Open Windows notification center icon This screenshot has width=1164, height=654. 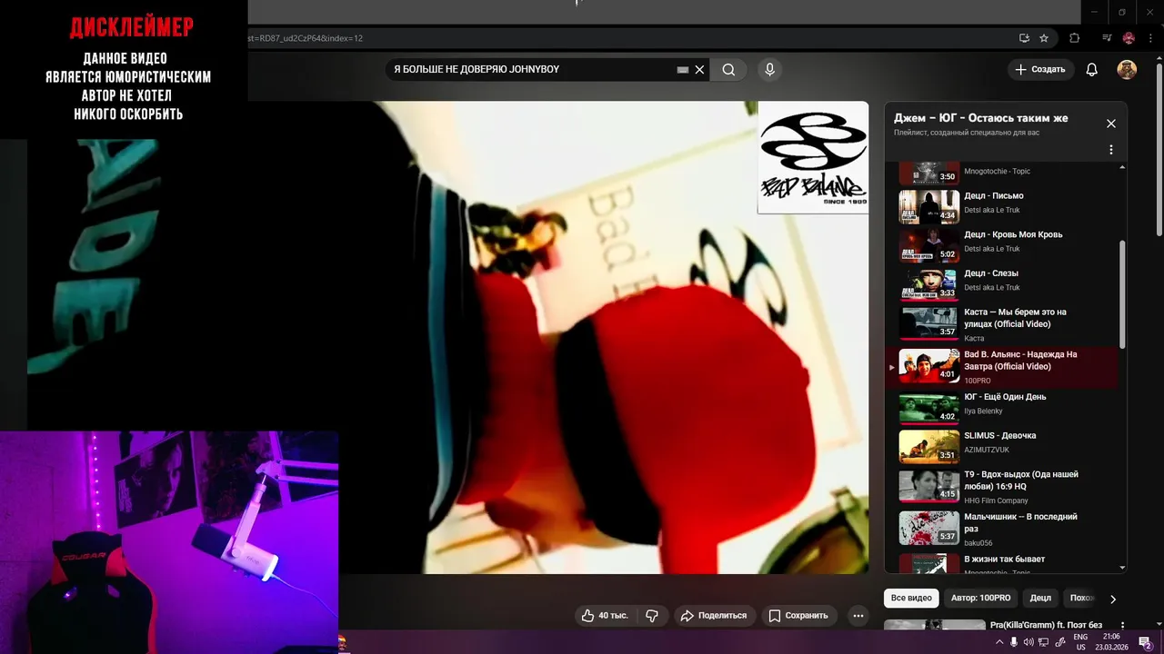pos(1146,642)
